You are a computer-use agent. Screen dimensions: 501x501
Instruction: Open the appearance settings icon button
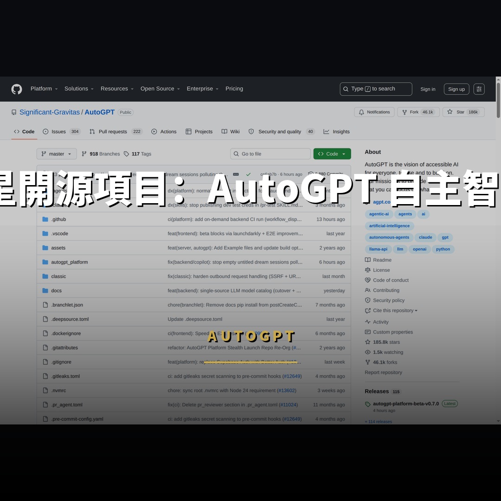pyautogui.click(x=479, y=89)
